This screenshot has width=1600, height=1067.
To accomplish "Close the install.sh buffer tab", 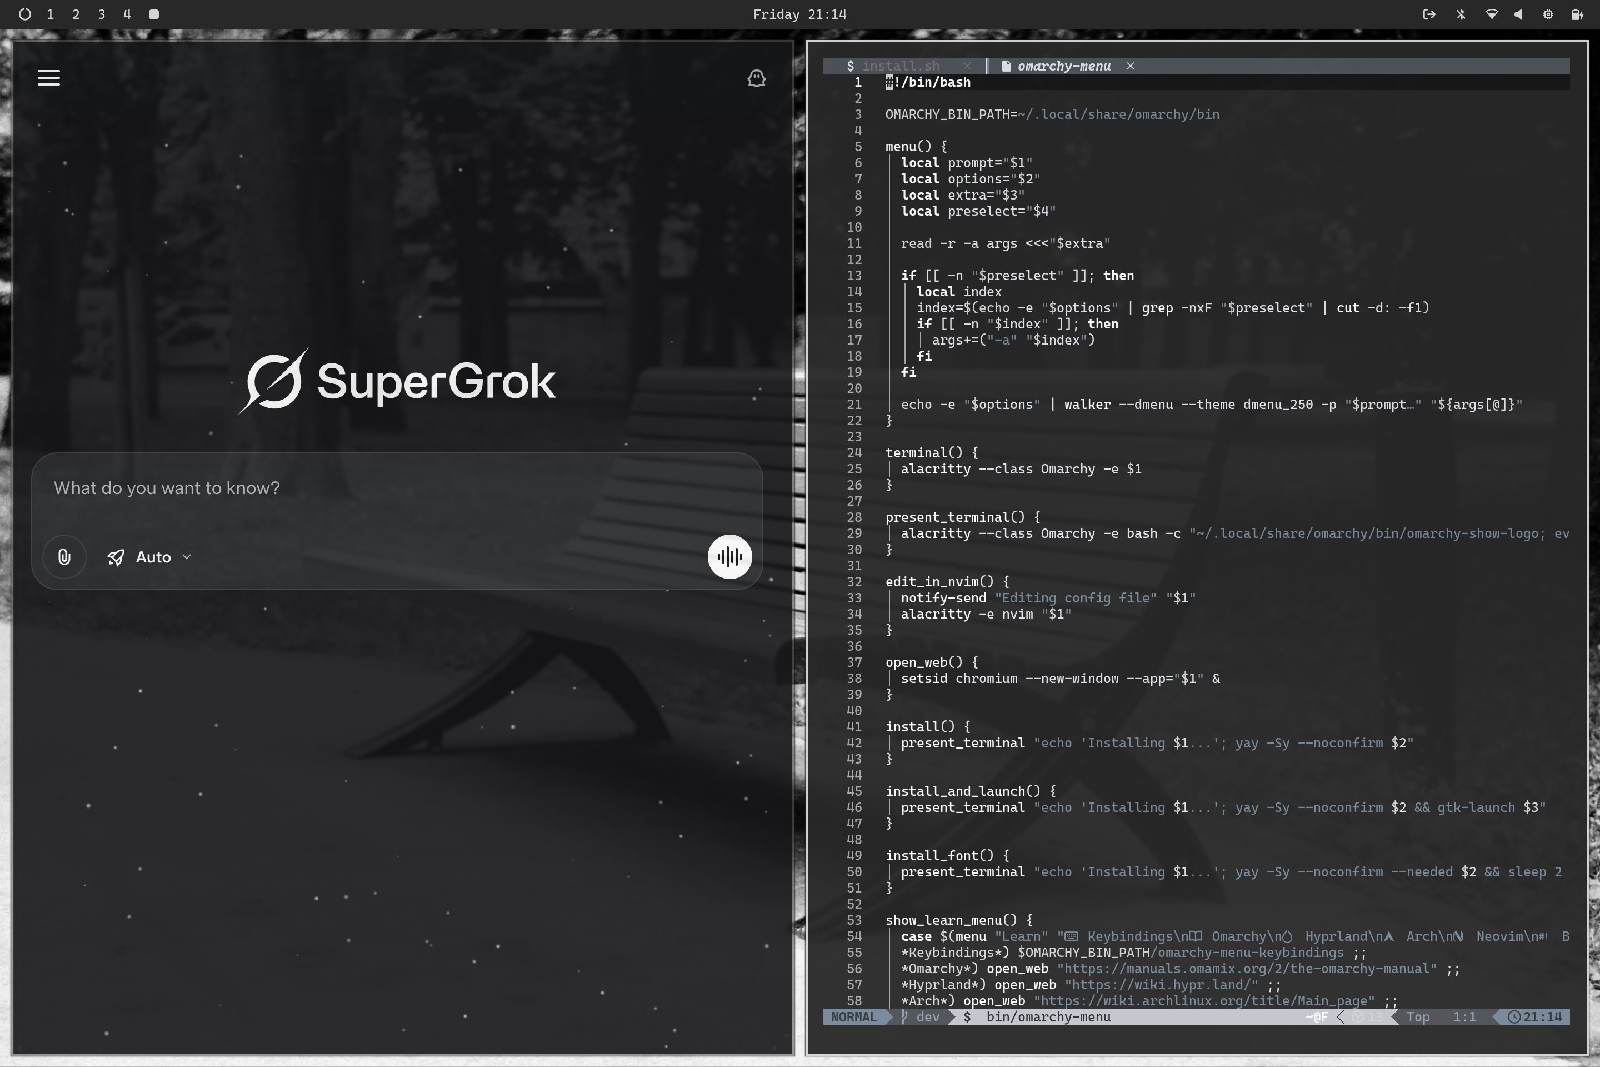I will [x=967, y=66].
